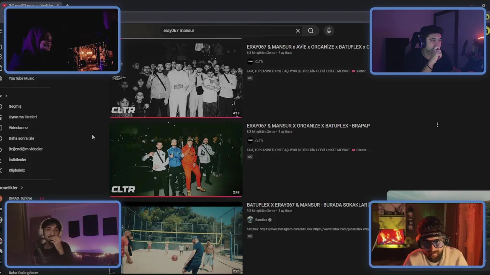Click the Batuflex channel avatar
This screenshot has height=275, width=490.
click(250, 220)
